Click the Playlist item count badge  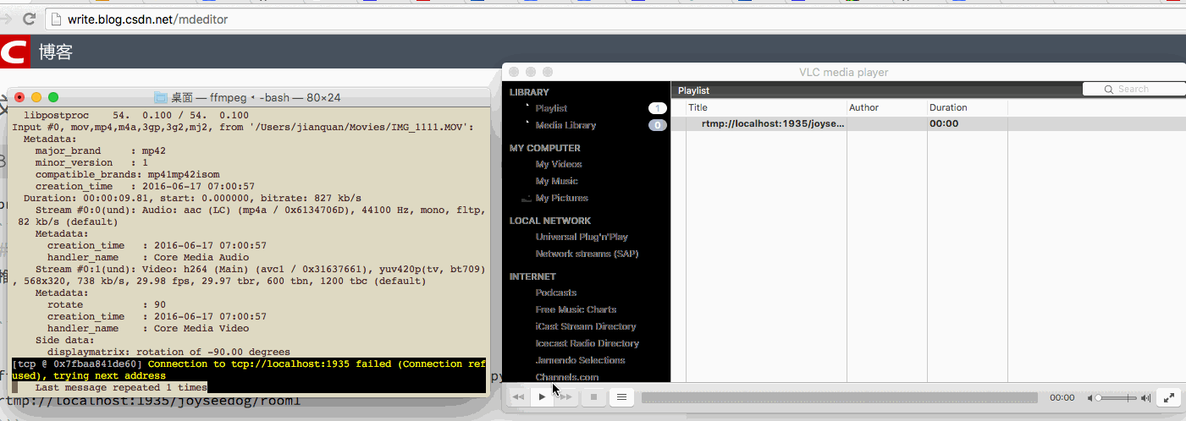coord(658,108)
